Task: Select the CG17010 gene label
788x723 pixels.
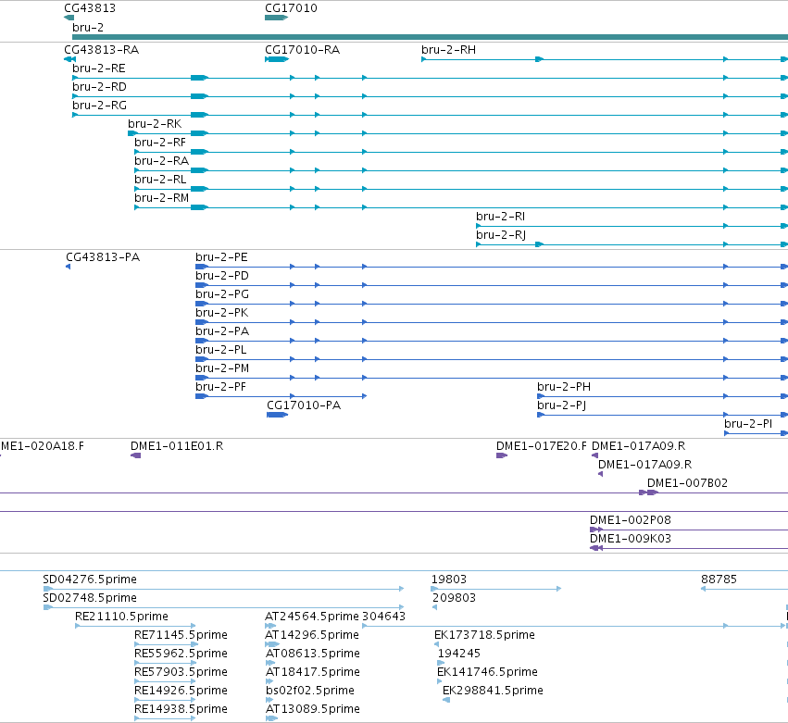Action: pyautogui.click(x=291, y=8)
